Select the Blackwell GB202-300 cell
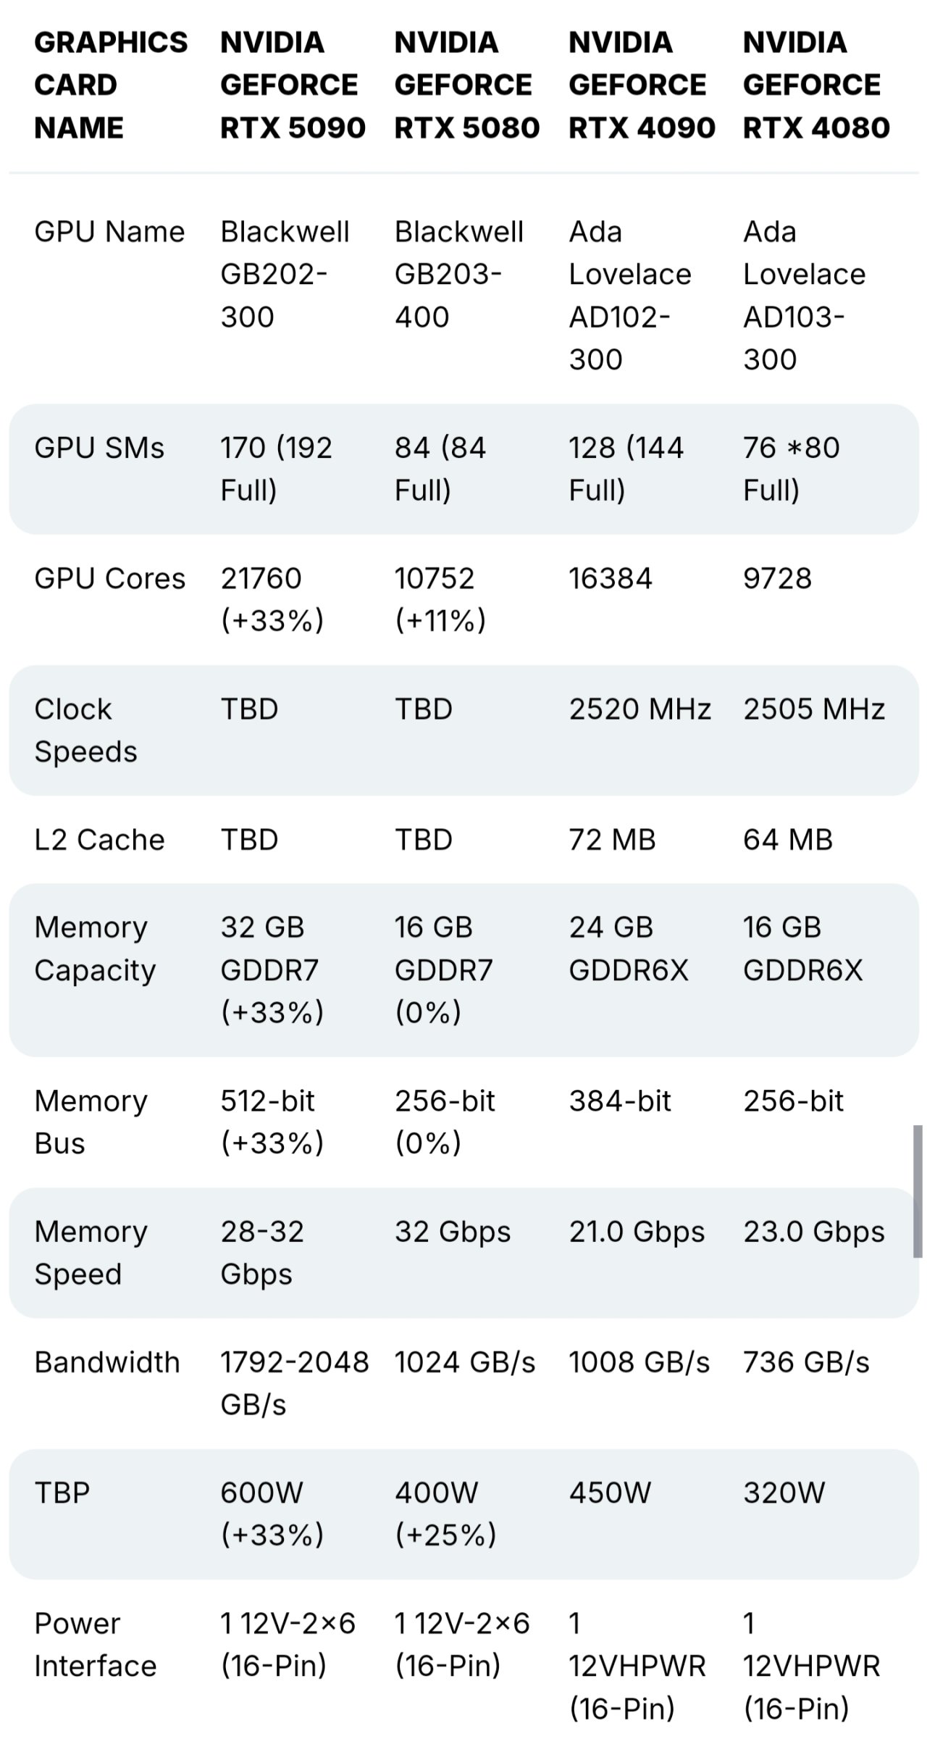Screen dimensions: 927x1752 [284, 274]
